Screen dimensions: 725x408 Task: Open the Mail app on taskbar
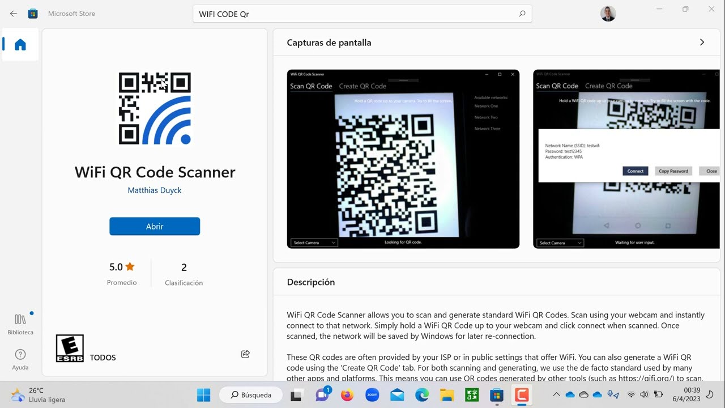(397, 395)
